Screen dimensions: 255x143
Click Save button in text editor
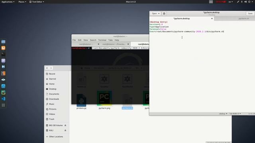tap(250, 14)
